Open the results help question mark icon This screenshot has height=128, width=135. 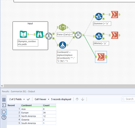4,118
